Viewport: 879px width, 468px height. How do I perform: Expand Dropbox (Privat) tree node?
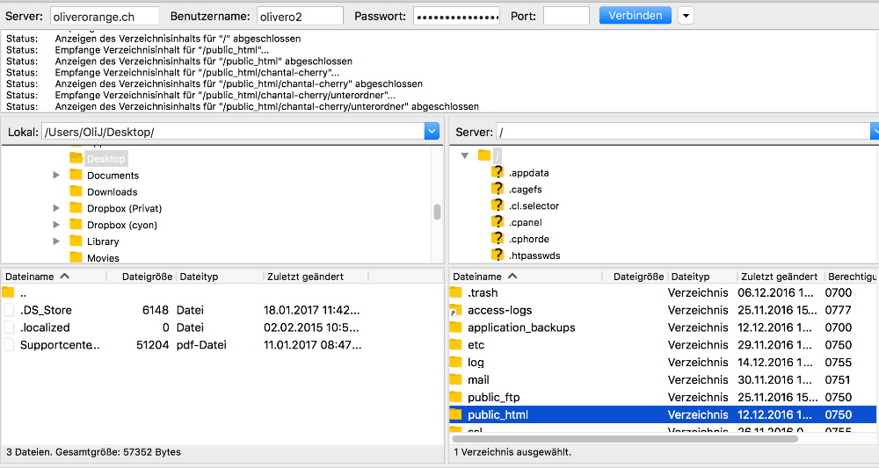coord(56,208)
